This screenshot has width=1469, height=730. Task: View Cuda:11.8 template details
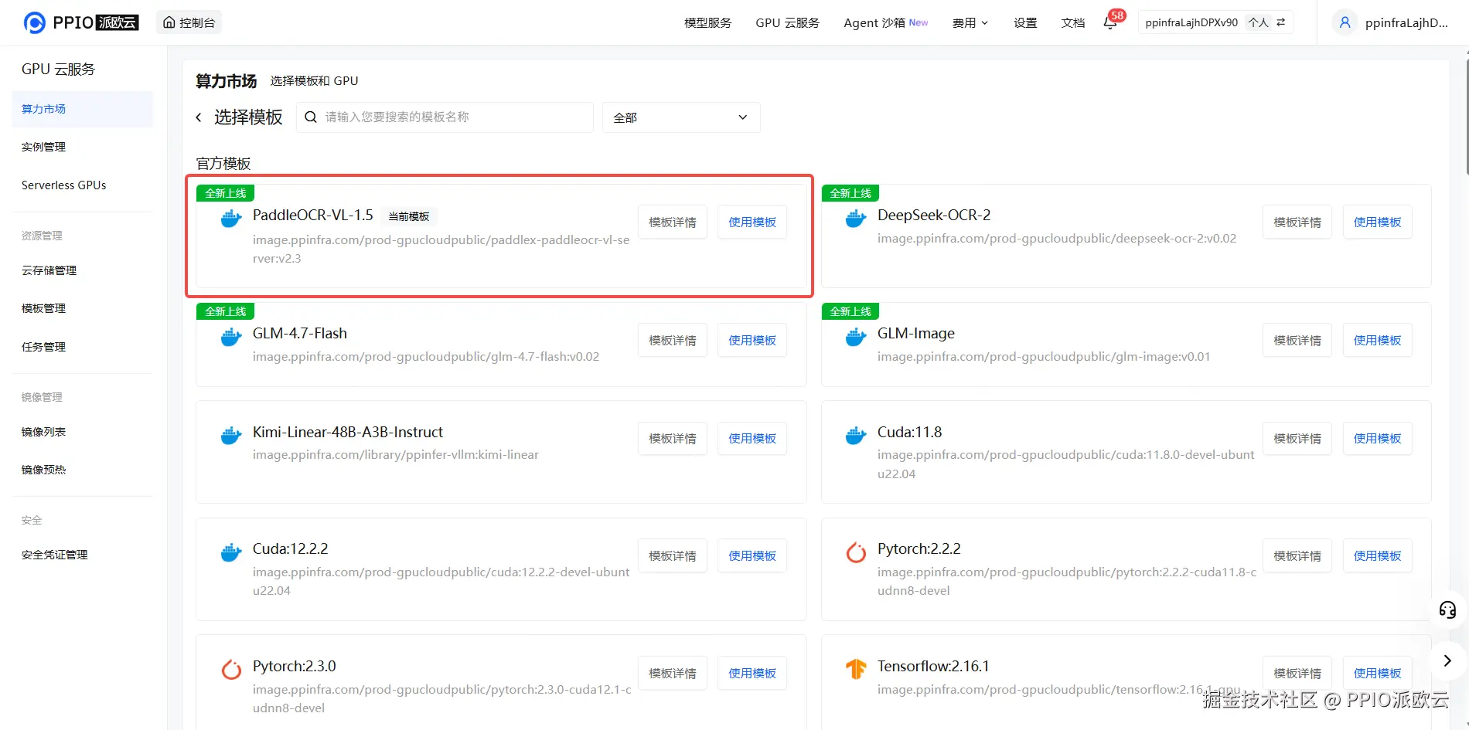click(1297, 439)
